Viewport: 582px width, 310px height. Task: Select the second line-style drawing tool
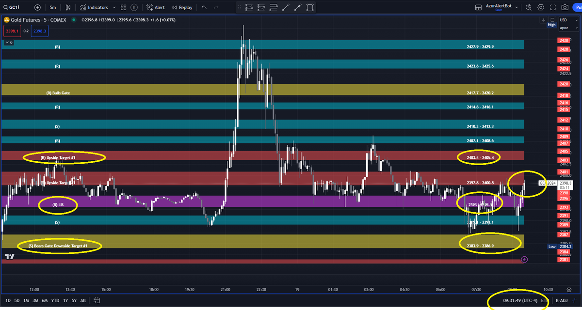point(261,7)
